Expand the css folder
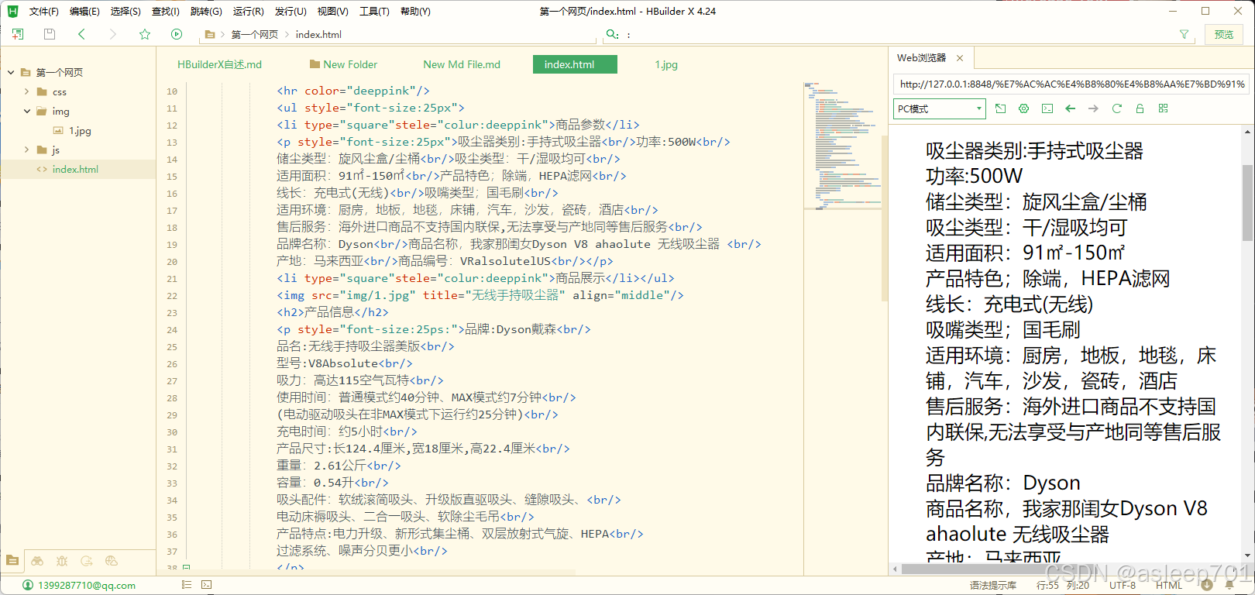This screenshot has height=595, width=1255. coord(26,91)
